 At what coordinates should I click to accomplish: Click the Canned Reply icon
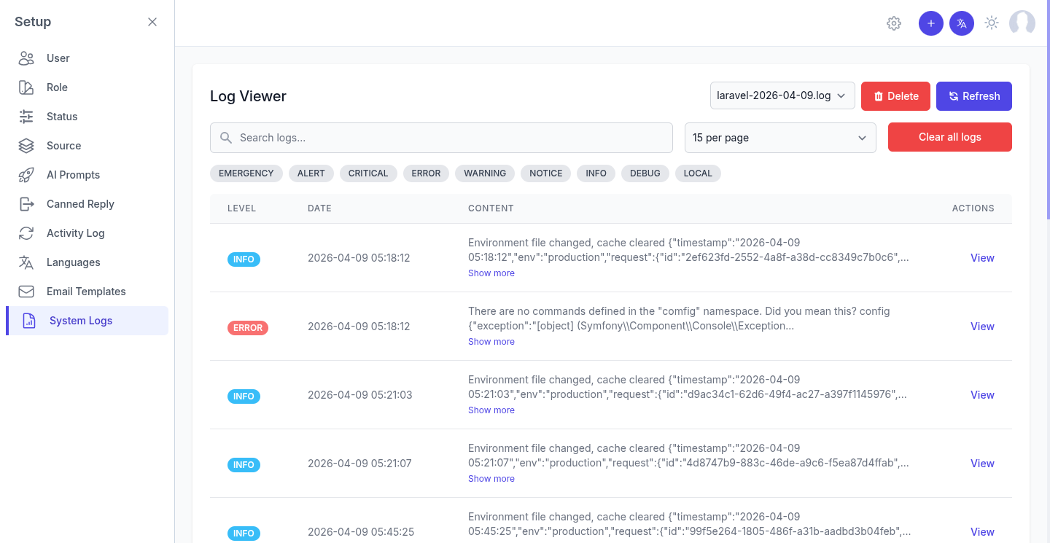click(x=26, y=204)
